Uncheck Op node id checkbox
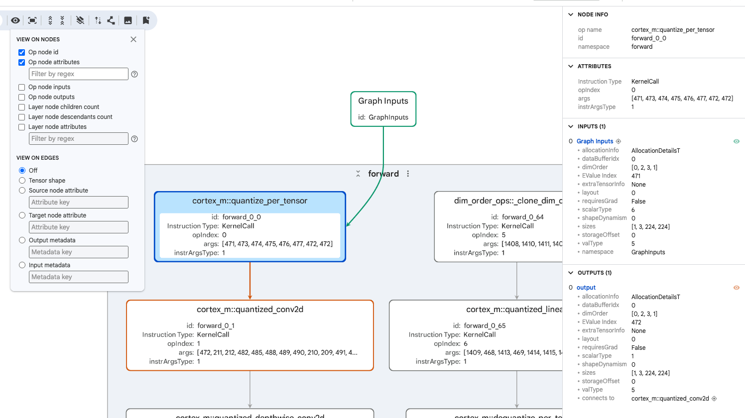This screenshot has height=418, width=745. click(x=22, y=52)
